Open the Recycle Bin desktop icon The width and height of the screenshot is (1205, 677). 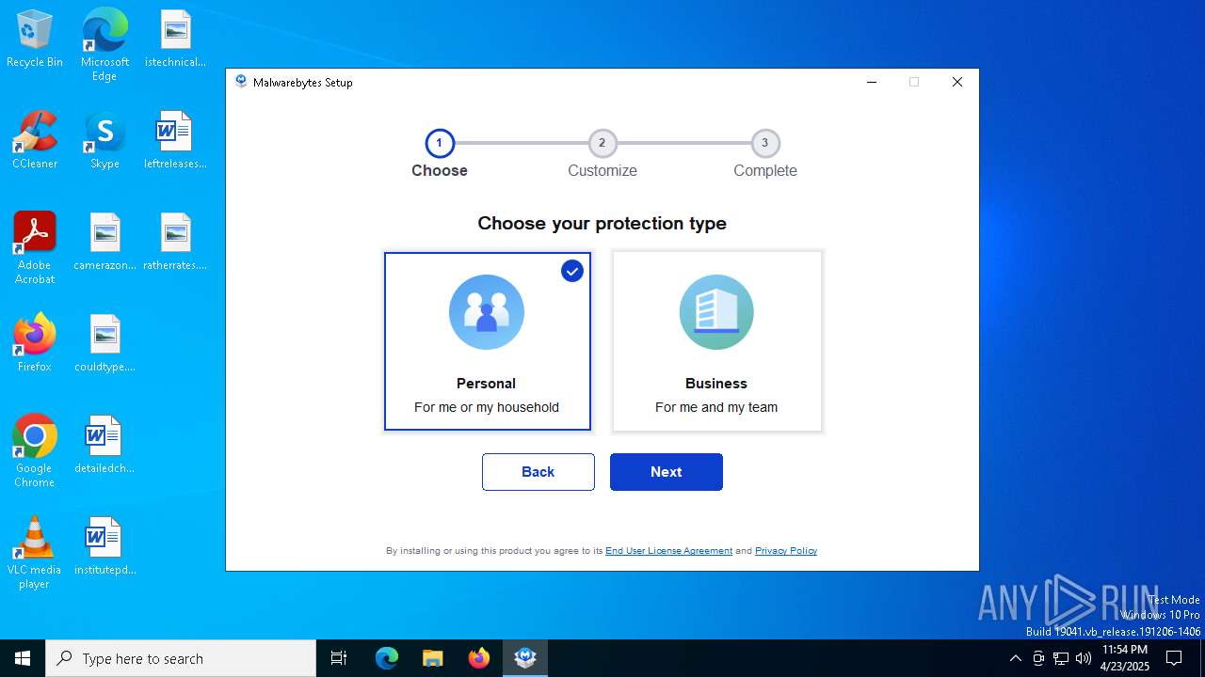pyautogui.click(x=35, y=39)
